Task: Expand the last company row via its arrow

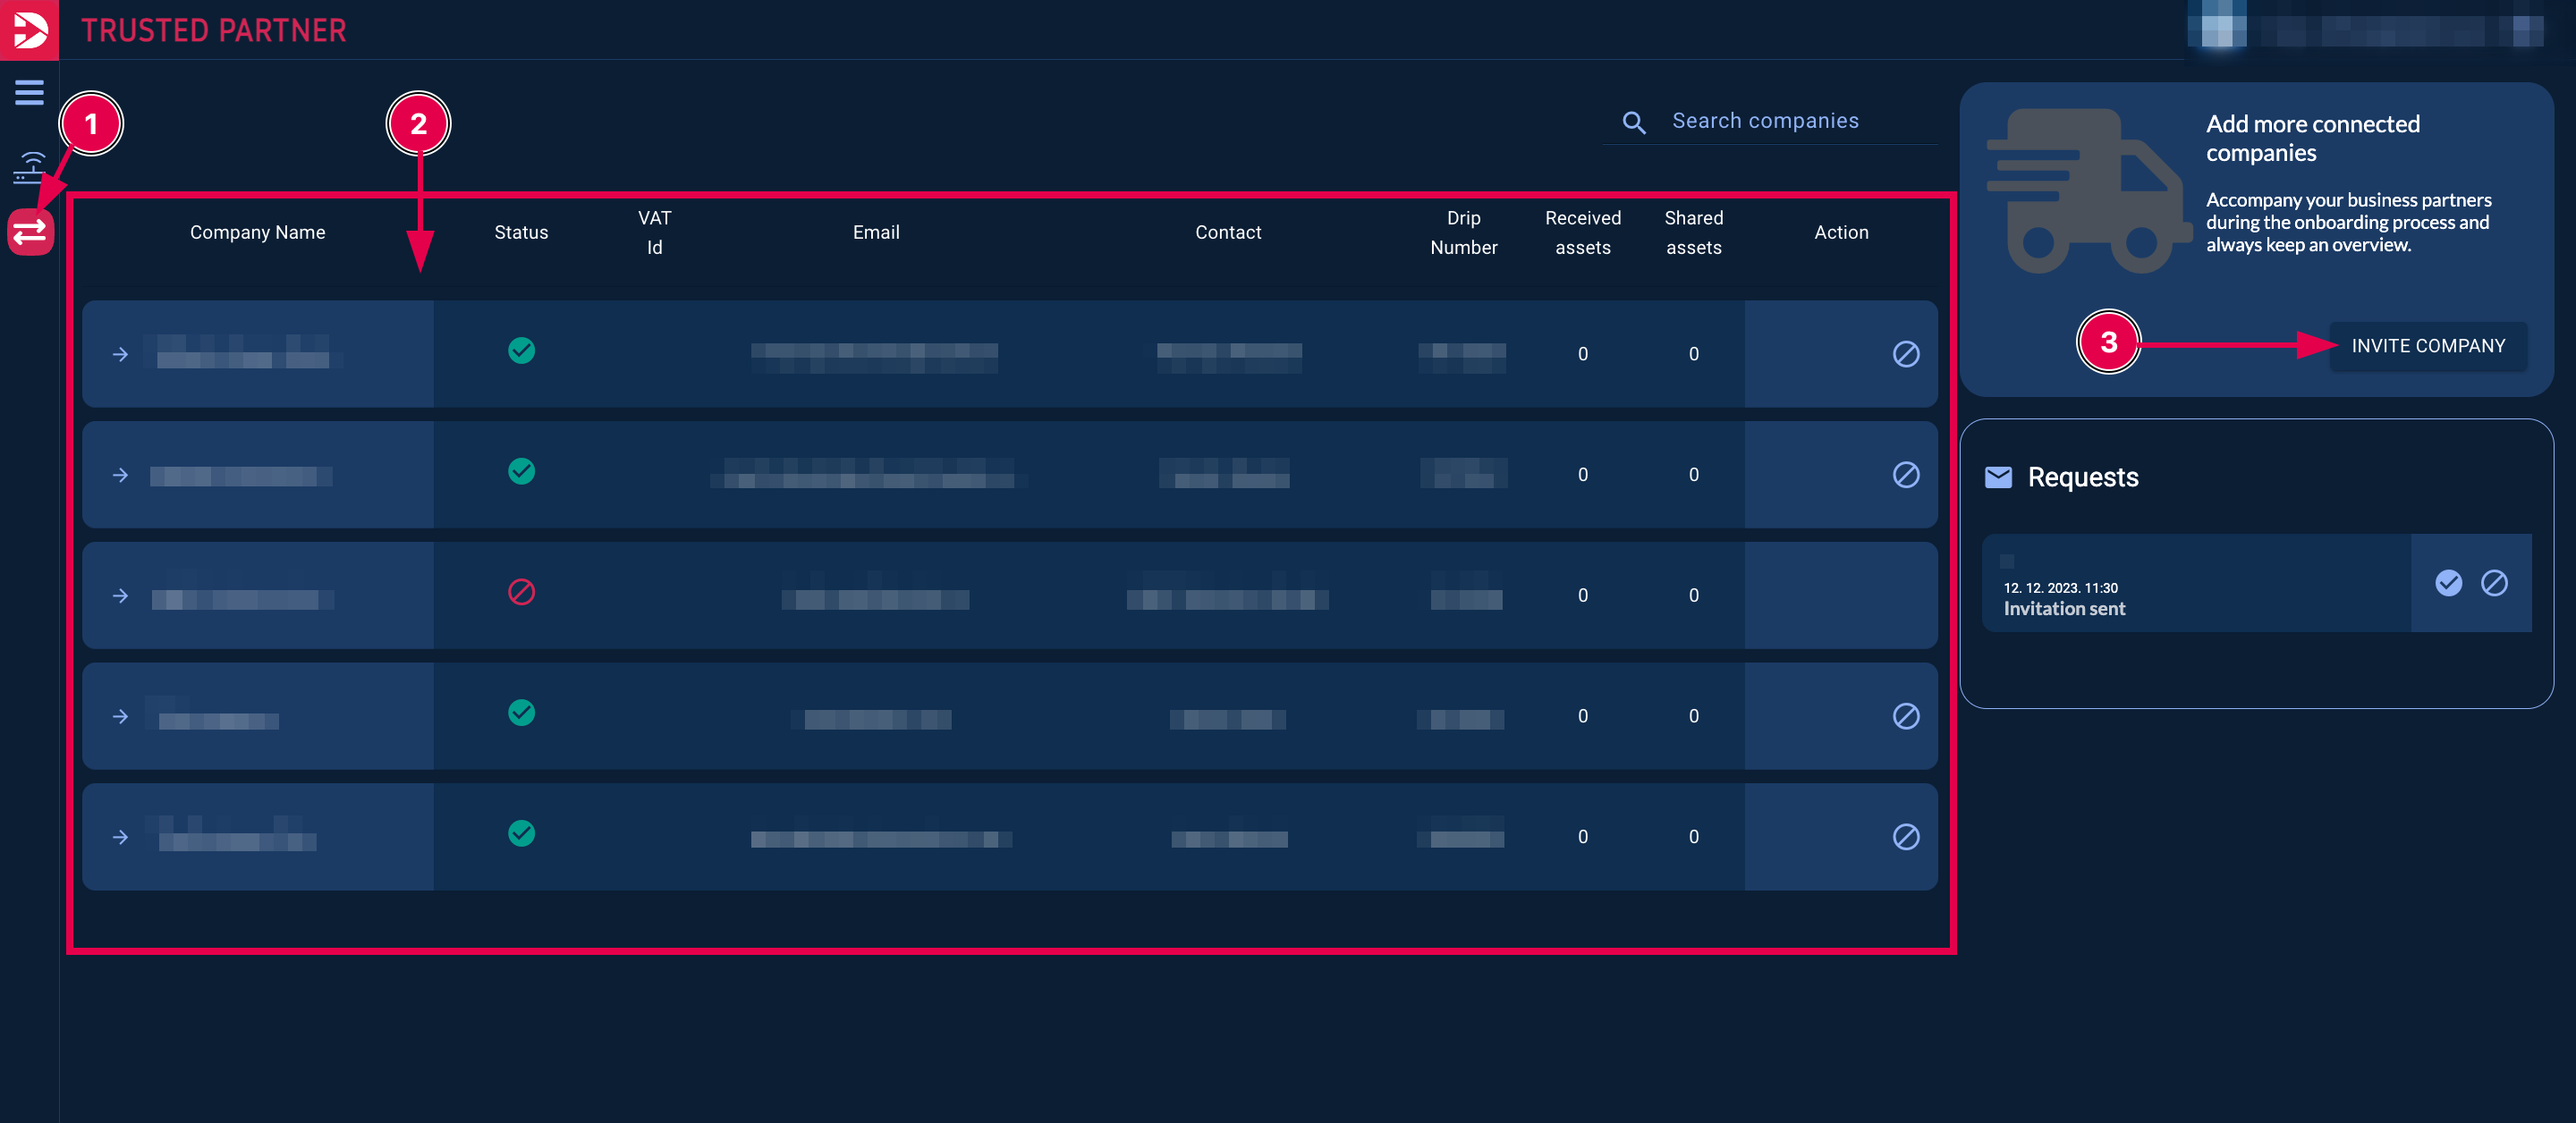Action: point(120,836)
